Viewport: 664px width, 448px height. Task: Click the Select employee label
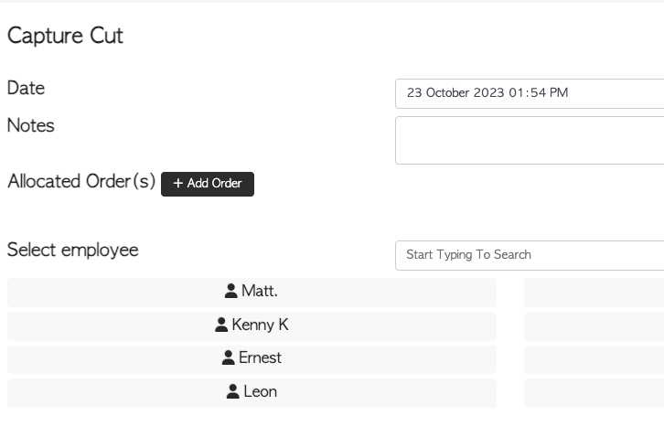click(x=73, y=250)
